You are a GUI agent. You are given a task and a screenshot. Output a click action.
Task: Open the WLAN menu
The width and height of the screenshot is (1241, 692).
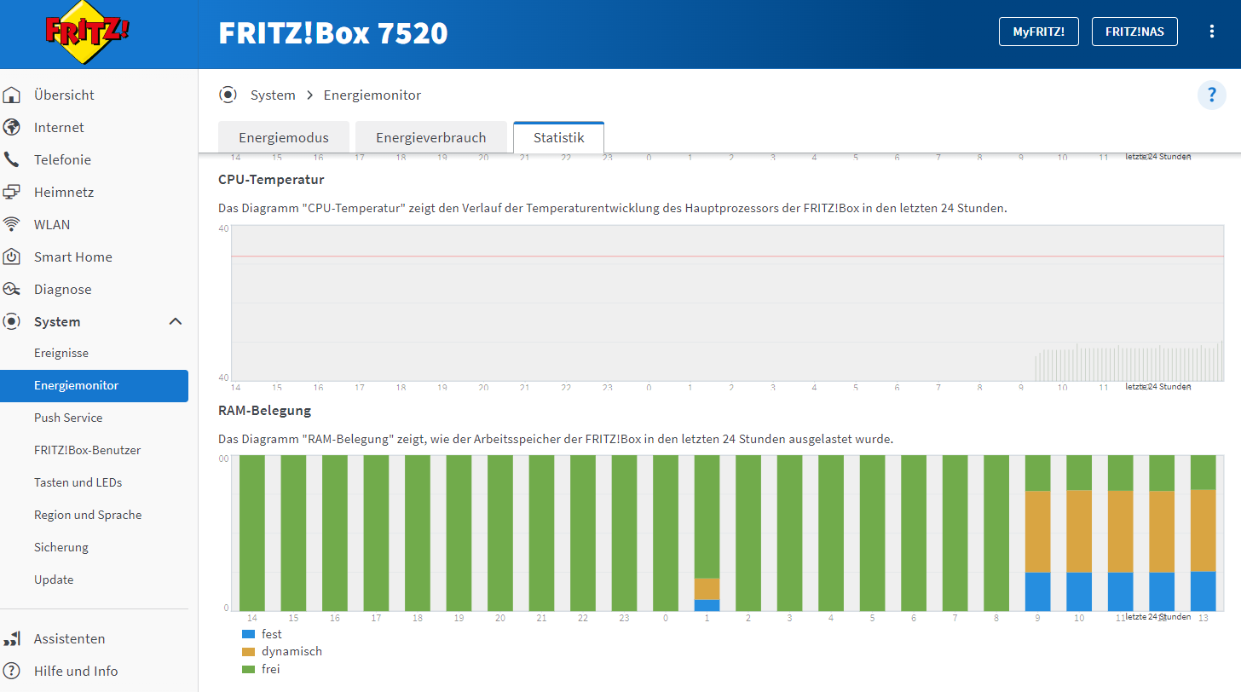[x=52, y=224]
